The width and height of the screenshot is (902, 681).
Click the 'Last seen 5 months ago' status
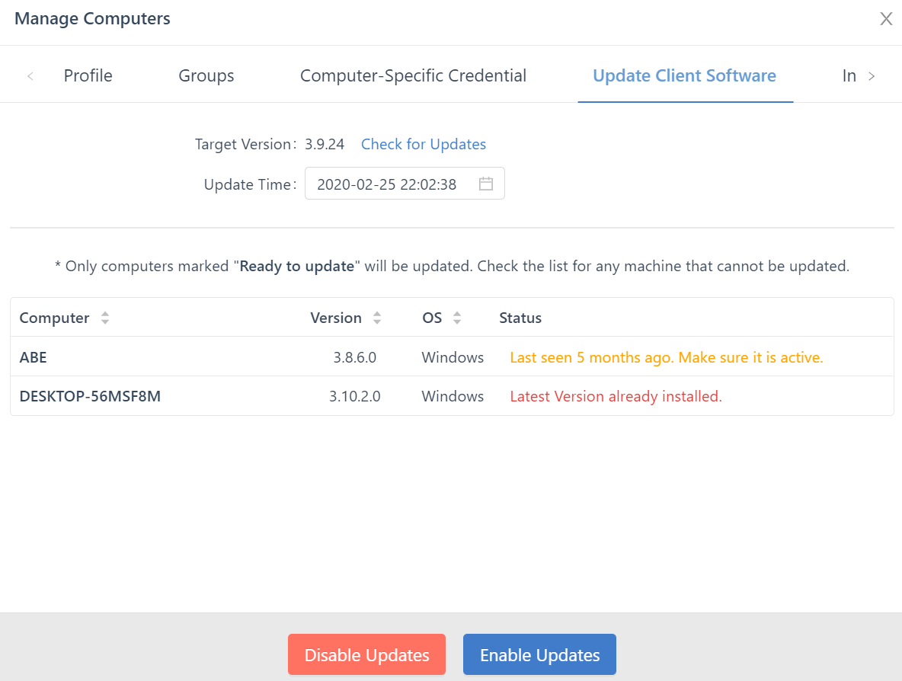click(x=667, y=357)
